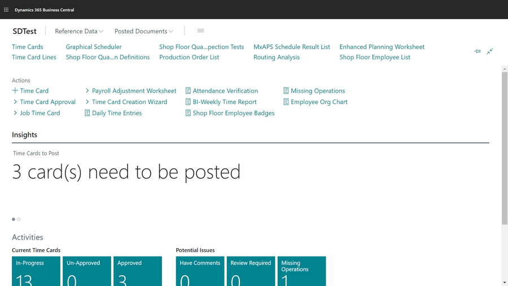Open the Production Order List menu item
This screenshot has height=286, width=508.
click(x=189, y=57)
